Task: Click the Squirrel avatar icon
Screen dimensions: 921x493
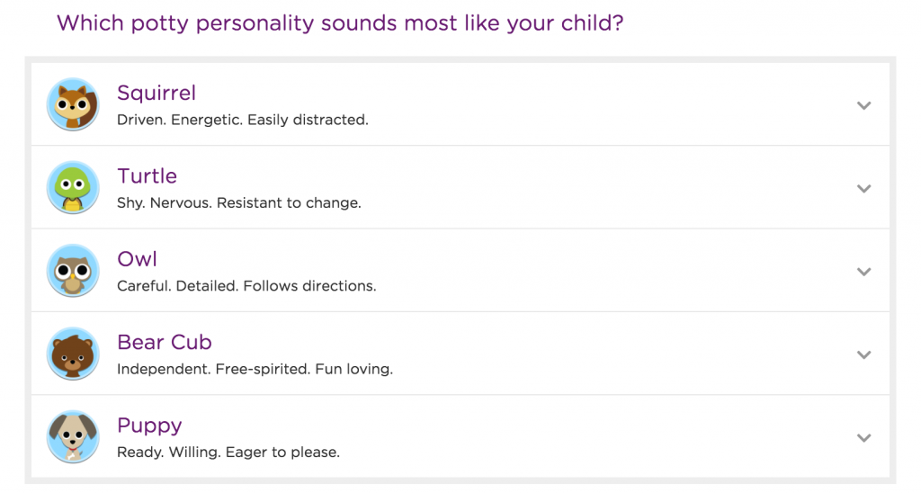Action: point(73,104)
